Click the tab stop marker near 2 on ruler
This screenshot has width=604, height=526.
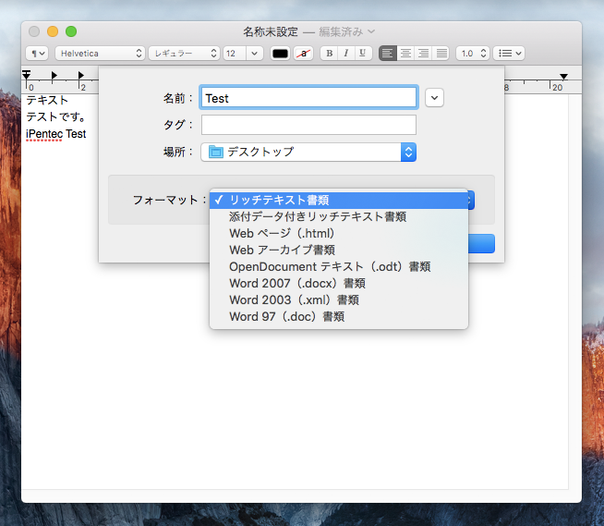pyautogui.click(x=81, y=75)
